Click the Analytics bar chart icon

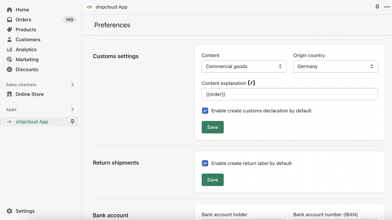(x=9, y=50)
